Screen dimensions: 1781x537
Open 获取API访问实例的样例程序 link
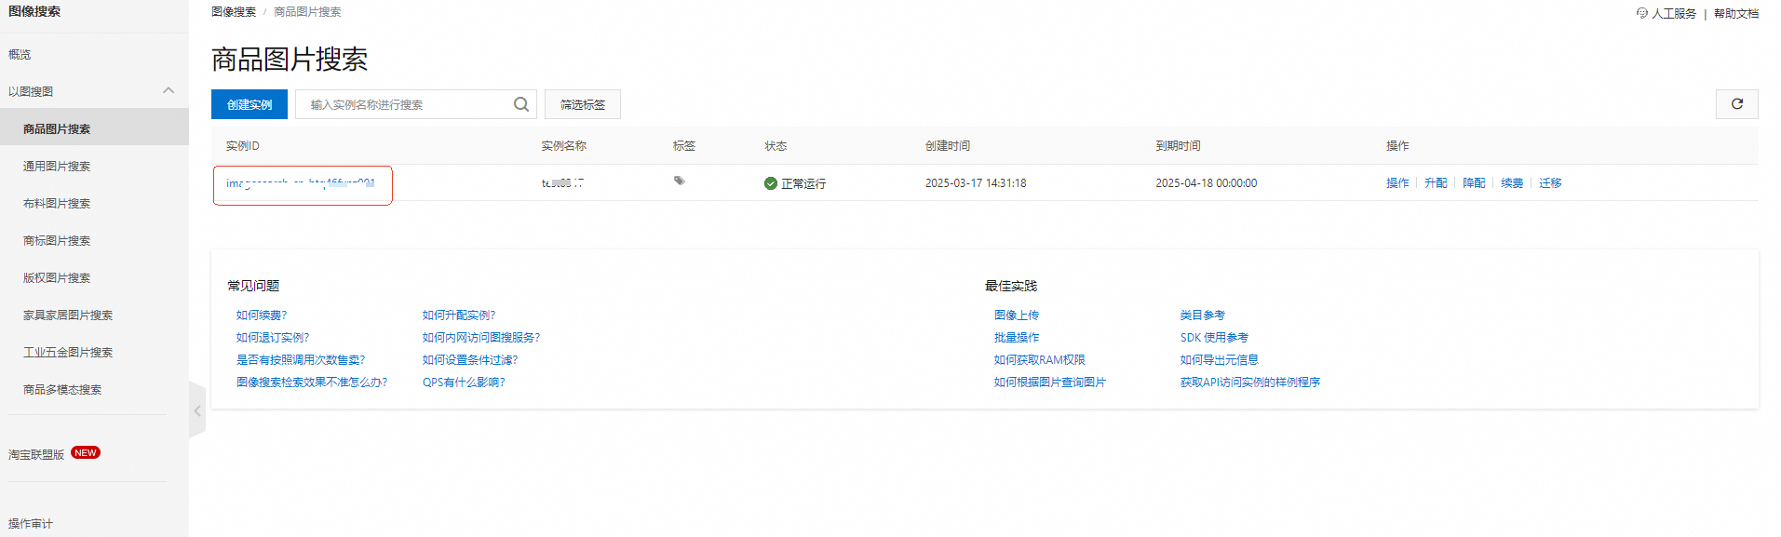tap(1250, 383)
